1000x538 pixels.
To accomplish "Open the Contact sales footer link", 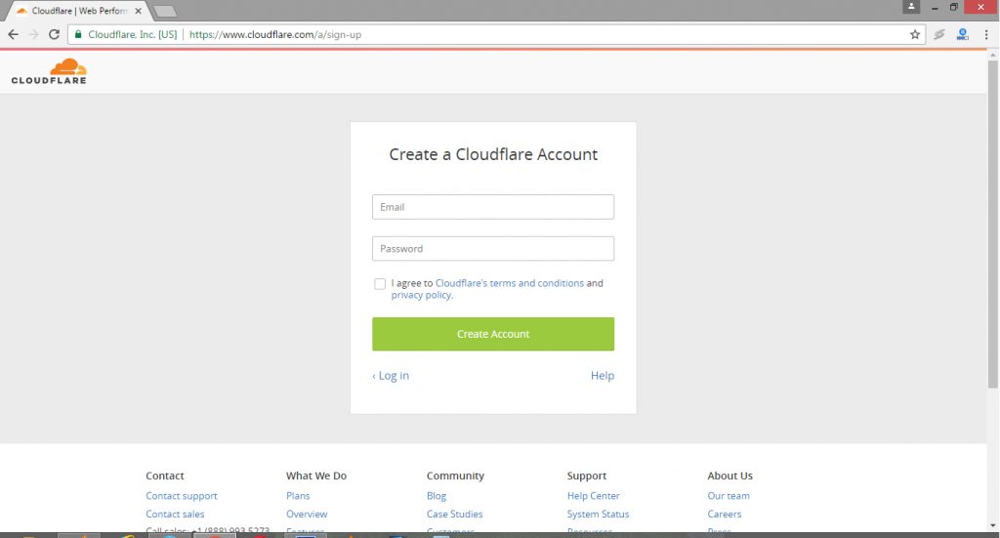I will (175, 514).
